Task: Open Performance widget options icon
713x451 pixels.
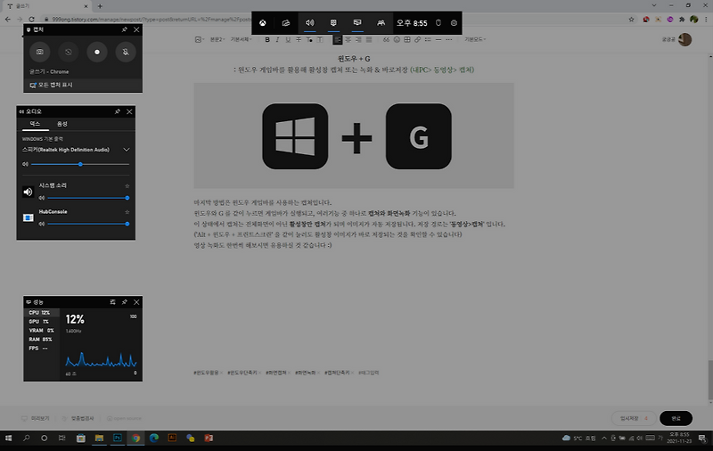Action: (x=113, y=302)
